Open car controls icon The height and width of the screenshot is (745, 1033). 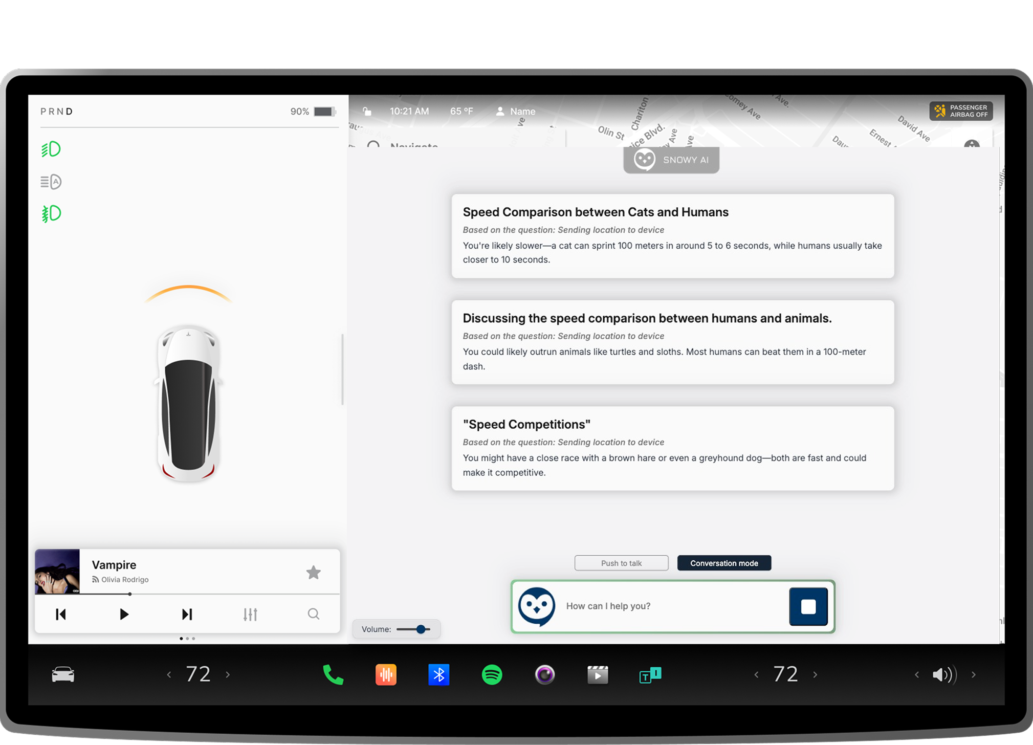coord(63,674)
